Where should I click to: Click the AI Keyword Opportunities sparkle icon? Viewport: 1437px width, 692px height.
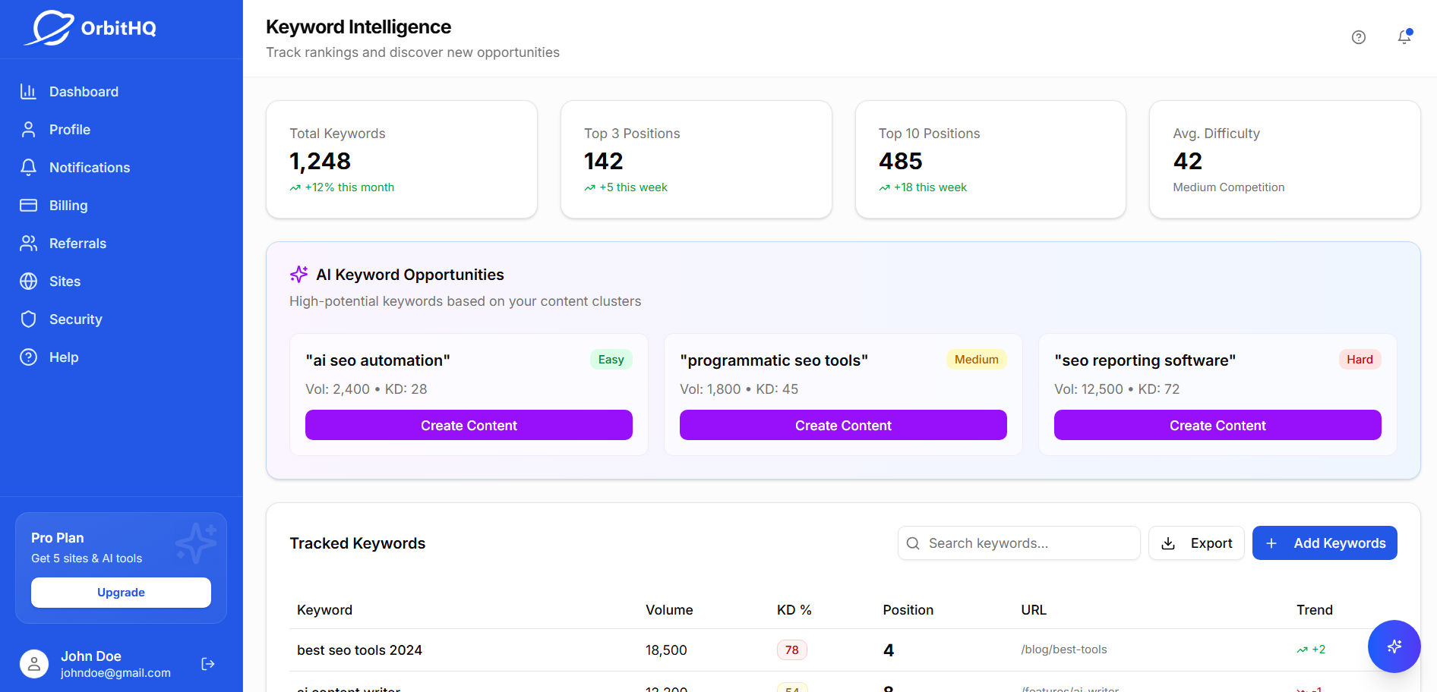click(298, 274)
